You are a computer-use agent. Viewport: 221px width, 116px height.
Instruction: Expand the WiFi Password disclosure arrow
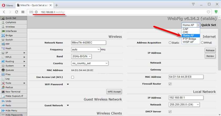click(x=68, y=84)
